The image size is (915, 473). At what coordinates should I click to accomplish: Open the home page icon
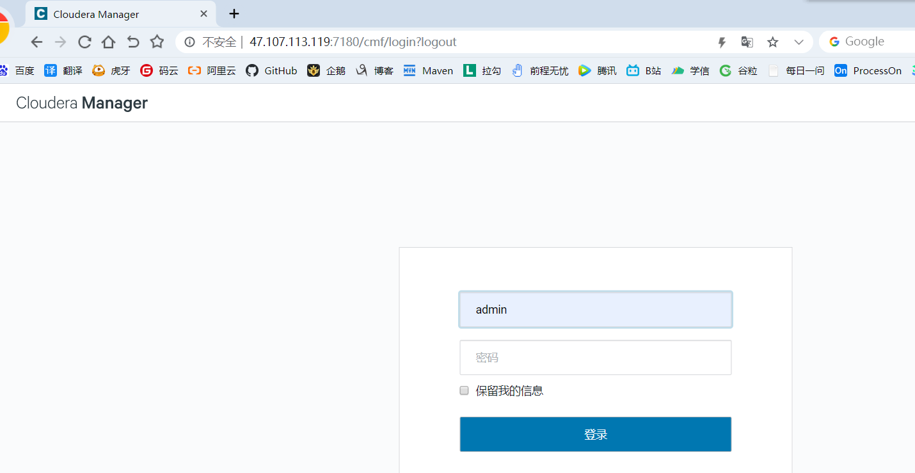109,42
